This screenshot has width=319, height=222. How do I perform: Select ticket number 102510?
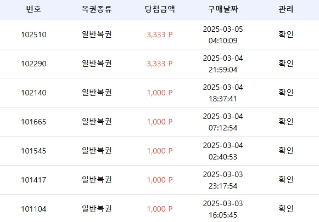tap(33, 35)
